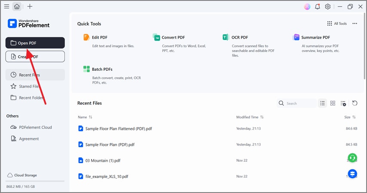Click the Wondershare PDFelement logo
Viewport: 367px width, 193px height.
(28, 23)
